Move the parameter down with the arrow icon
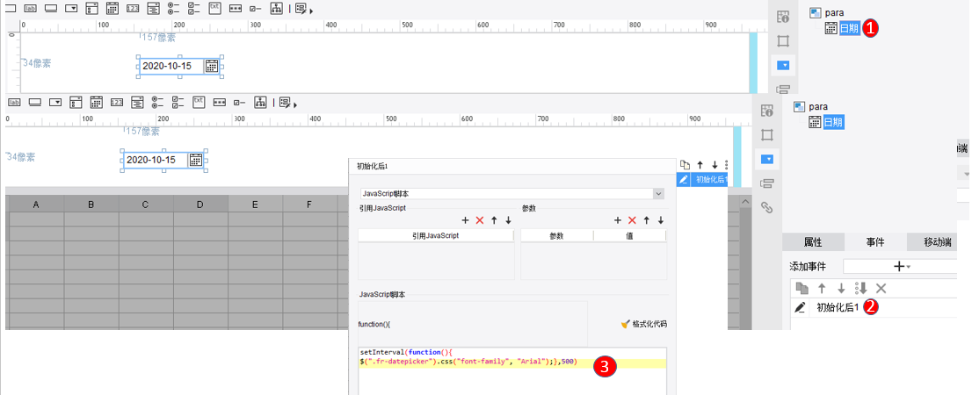This screenshot has height=395, width=972. [x=661, y=219]
